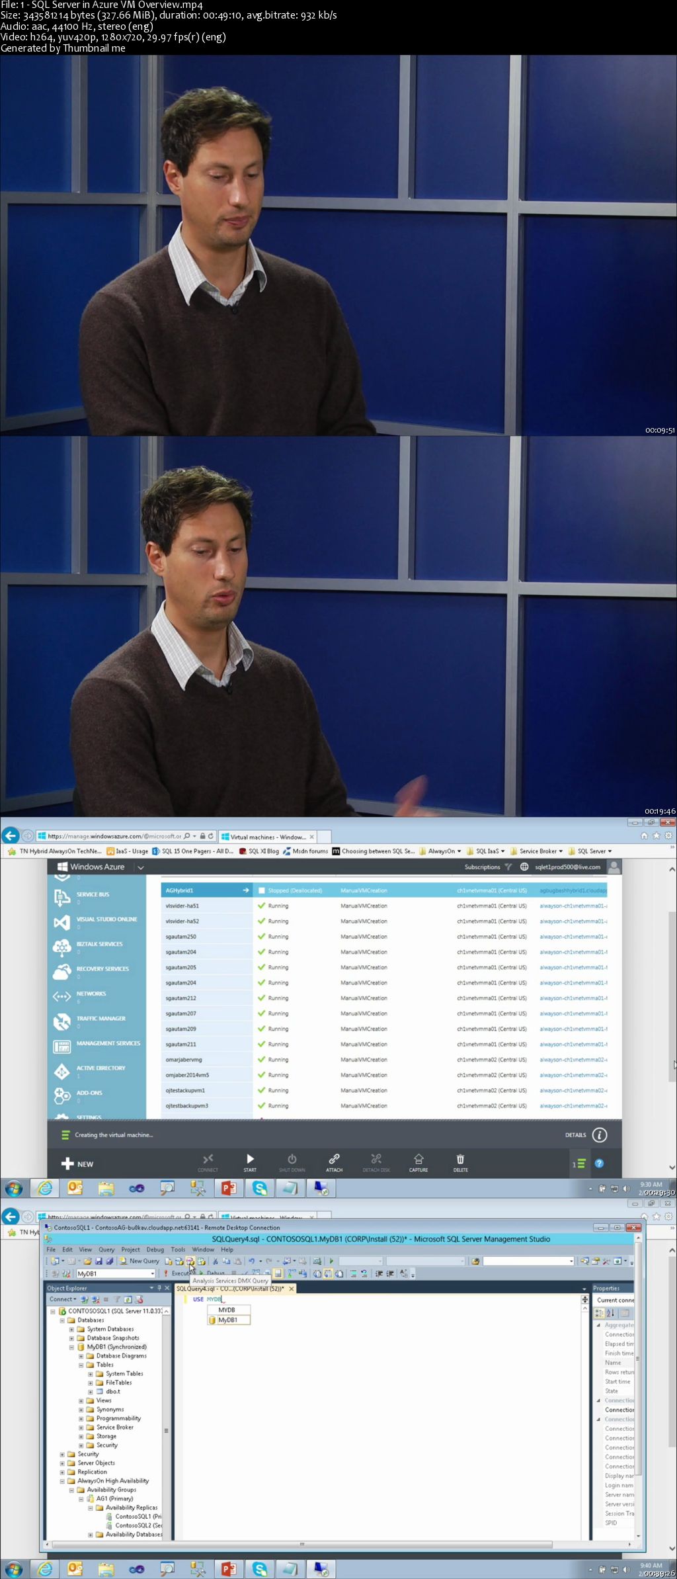
Task: Open the SQL XI Blog favorites link
Action: click(259, 851)
